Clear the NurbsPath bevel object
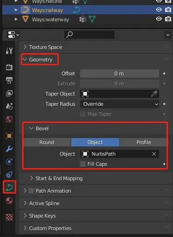This screenshot has height=237, width=173. point(154,154)
